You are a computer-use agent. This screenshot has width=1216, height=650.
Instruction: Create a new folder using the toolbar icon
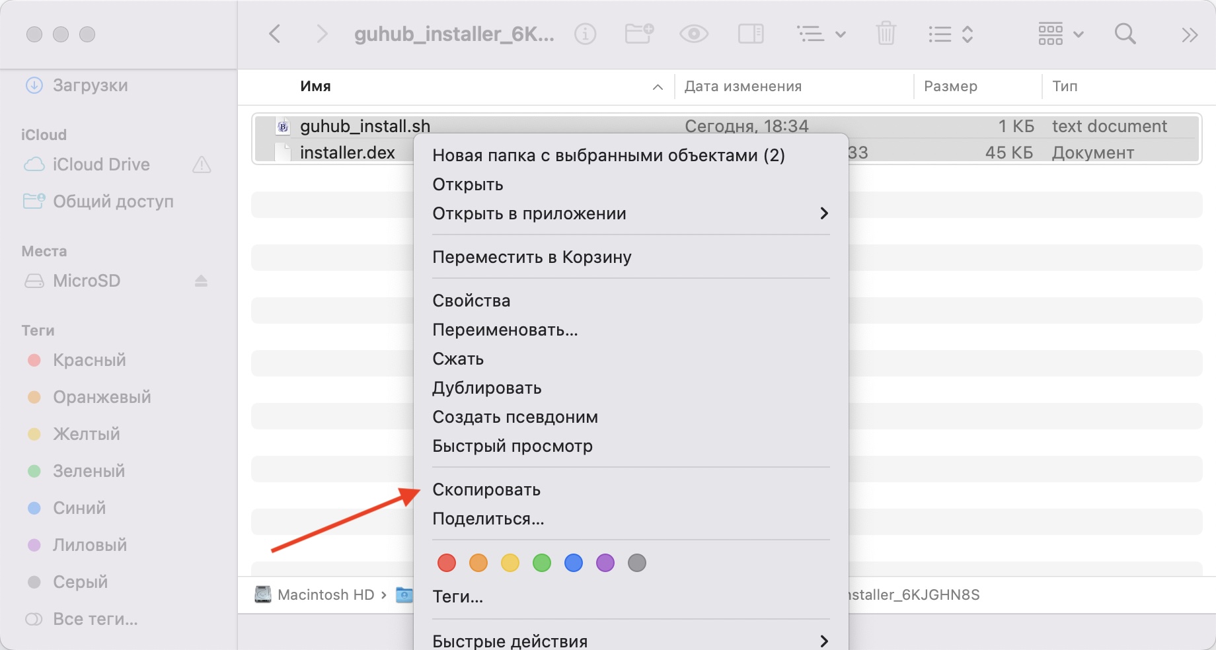tap(638, 32)
